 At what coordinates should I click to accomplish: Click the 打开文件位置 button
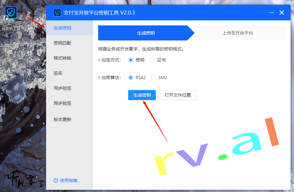[178, 95]
